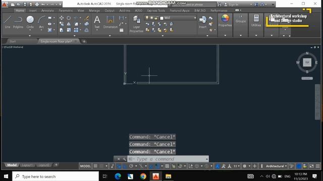Click the Properties color wheel
This screenshot has width=323, height=181.
click(225, 18)
